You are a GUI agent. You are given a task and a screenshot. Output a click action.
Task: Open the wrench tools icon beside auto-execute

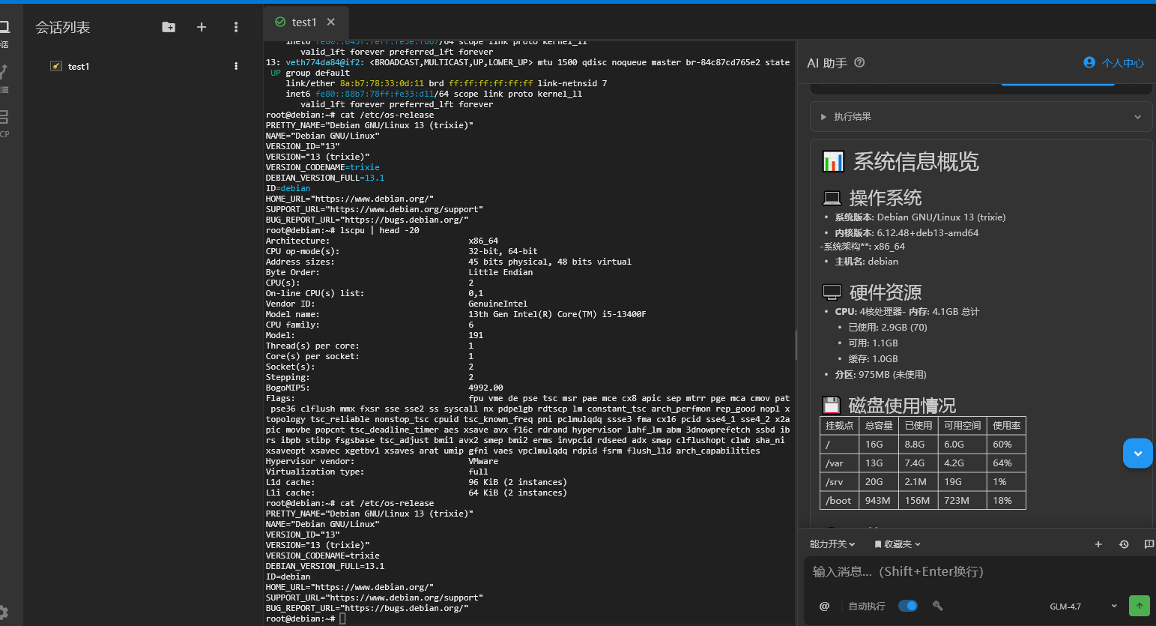coord(937,606)
